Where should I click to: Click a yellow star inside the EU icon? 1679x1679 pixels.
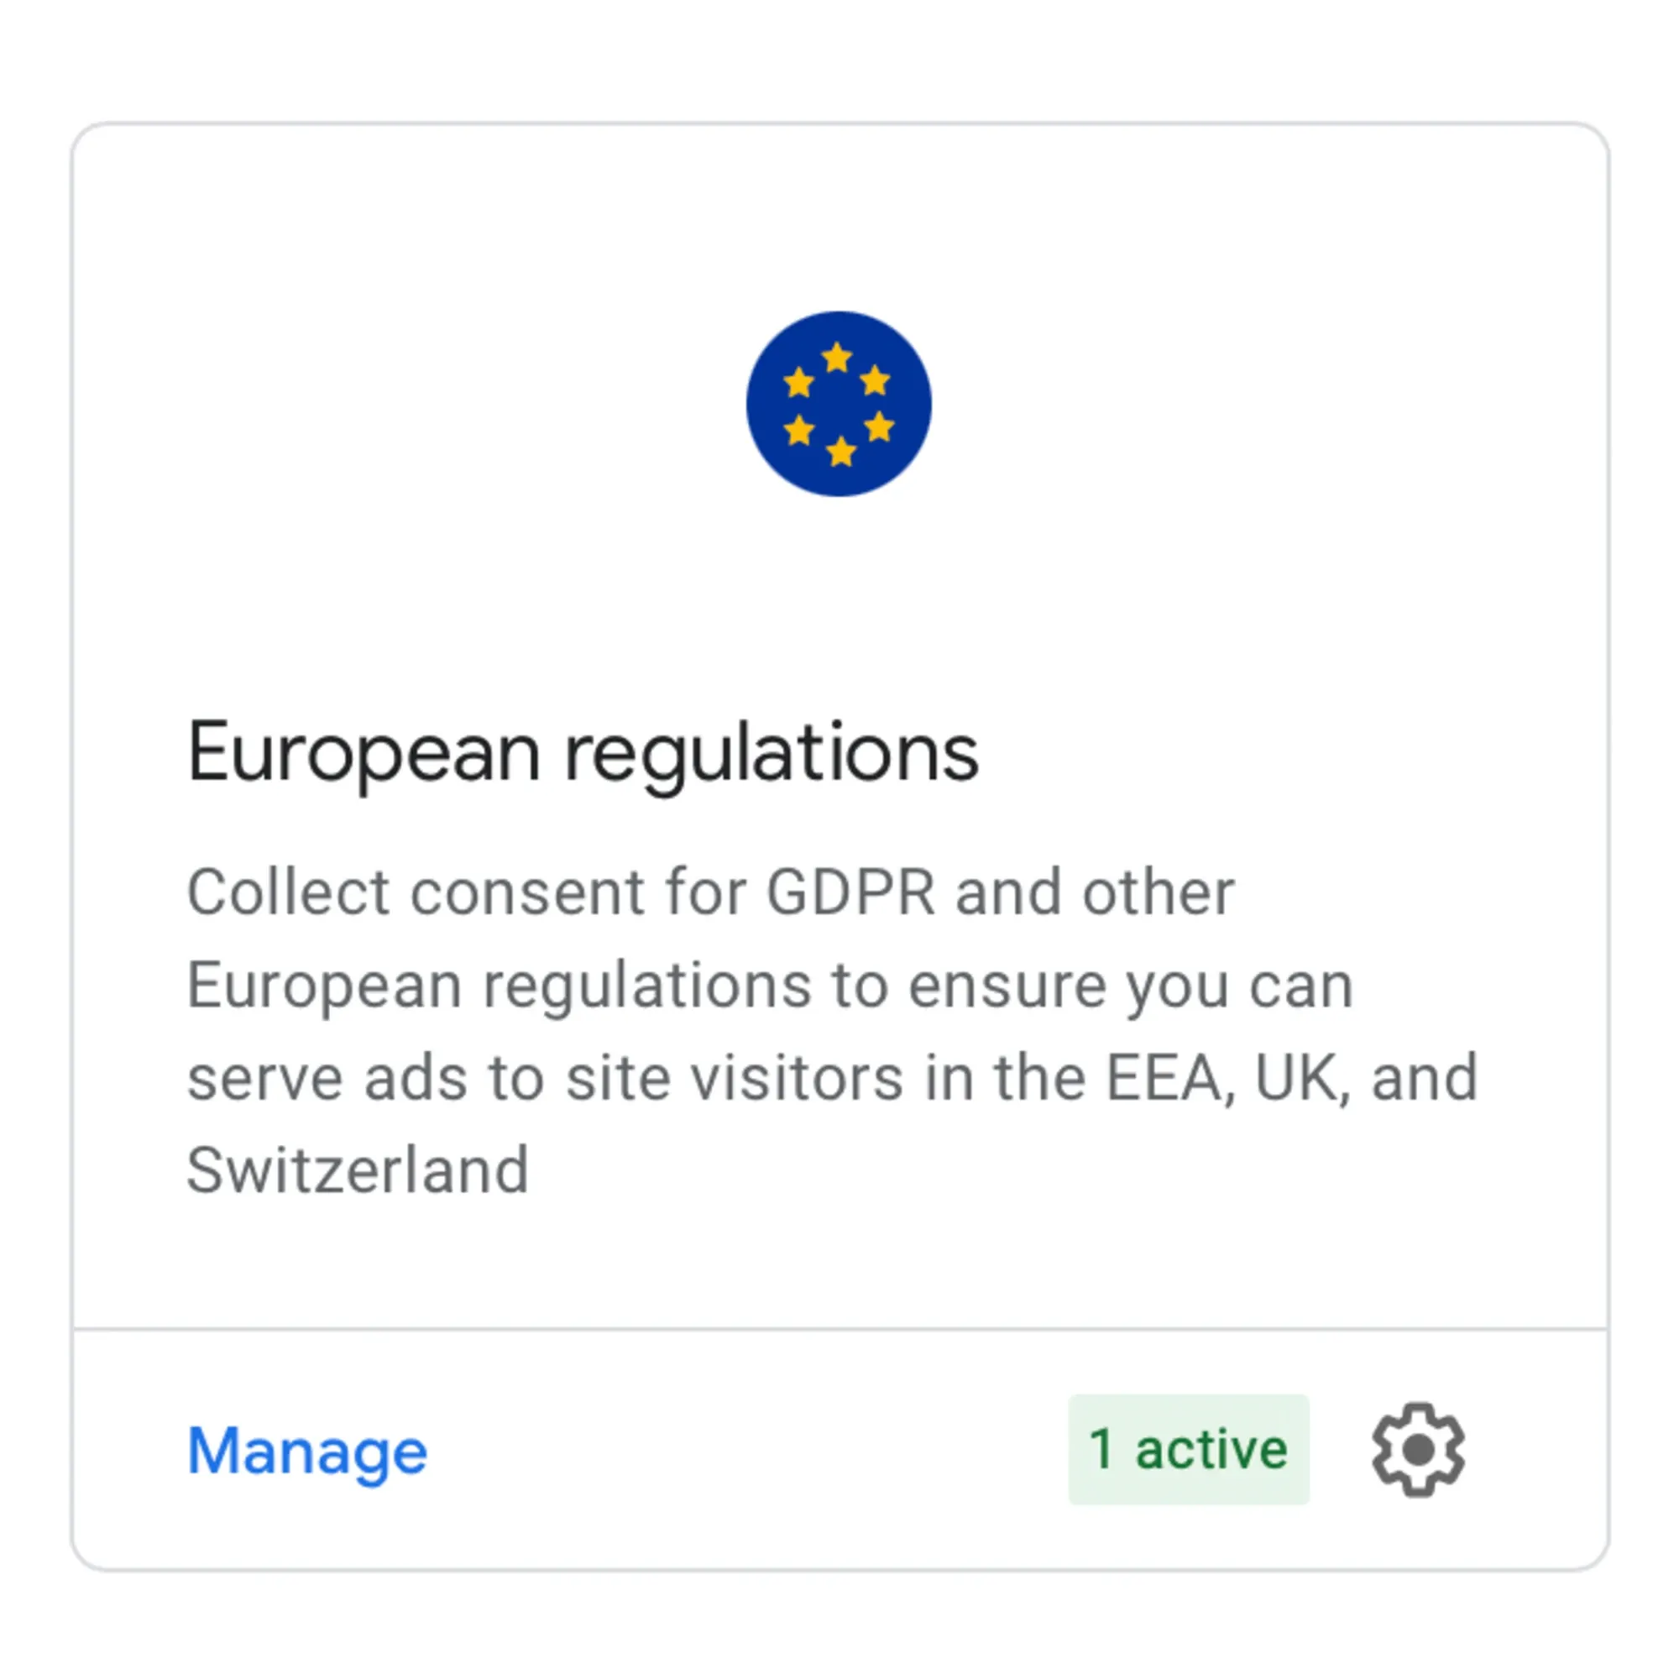point(837,356)
